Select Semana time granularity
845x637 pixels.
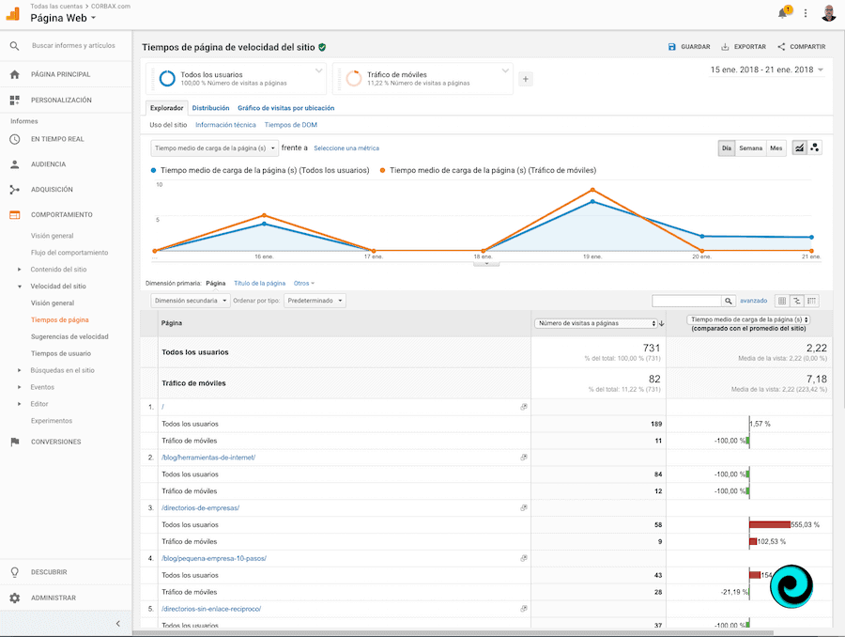click(x=751, y=148)
